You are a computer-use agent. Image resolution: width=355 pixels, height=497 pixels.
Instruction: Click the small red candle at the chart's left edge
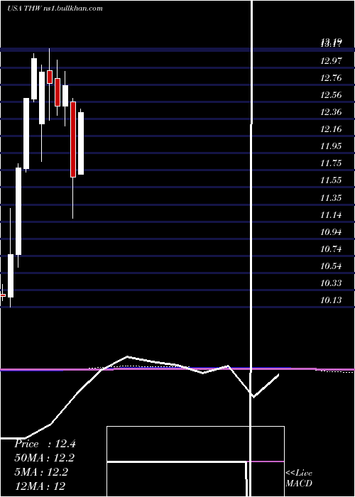click(3, 295)
